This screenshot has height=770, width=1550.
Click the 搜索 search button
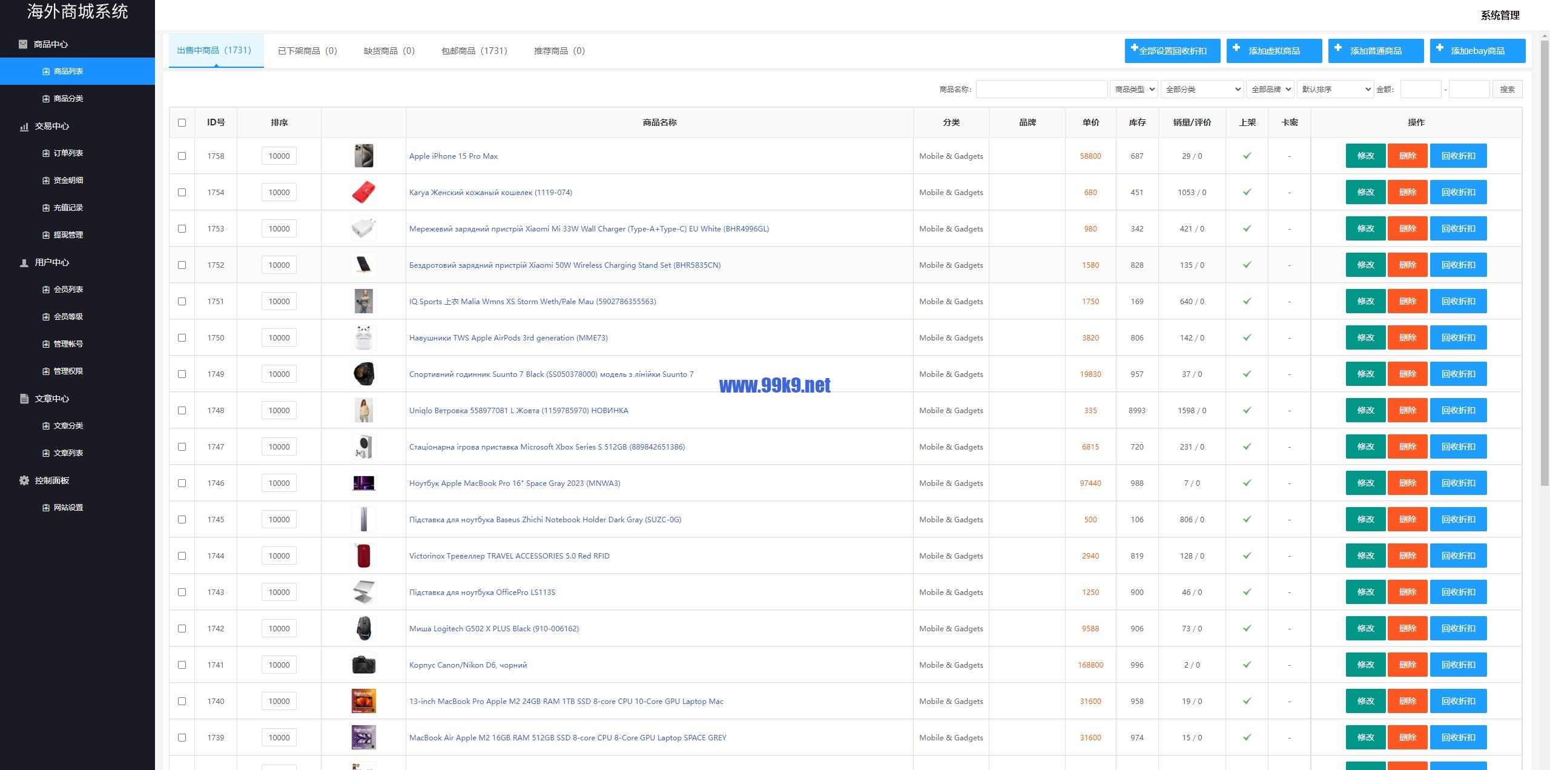tap(1507, 89)
